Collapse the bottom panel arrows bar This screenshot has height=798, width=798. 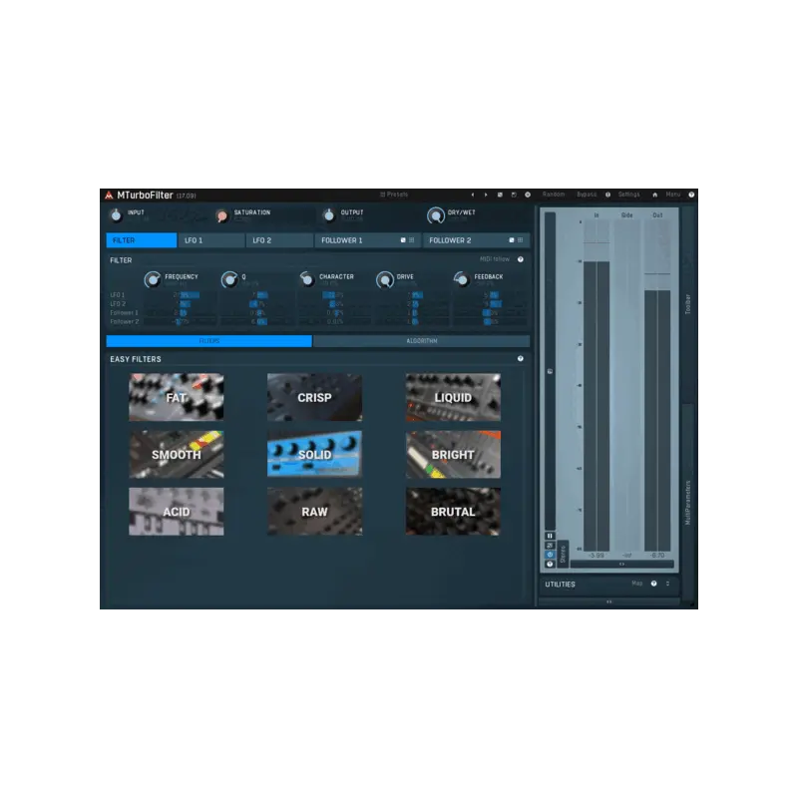point(609,602)
